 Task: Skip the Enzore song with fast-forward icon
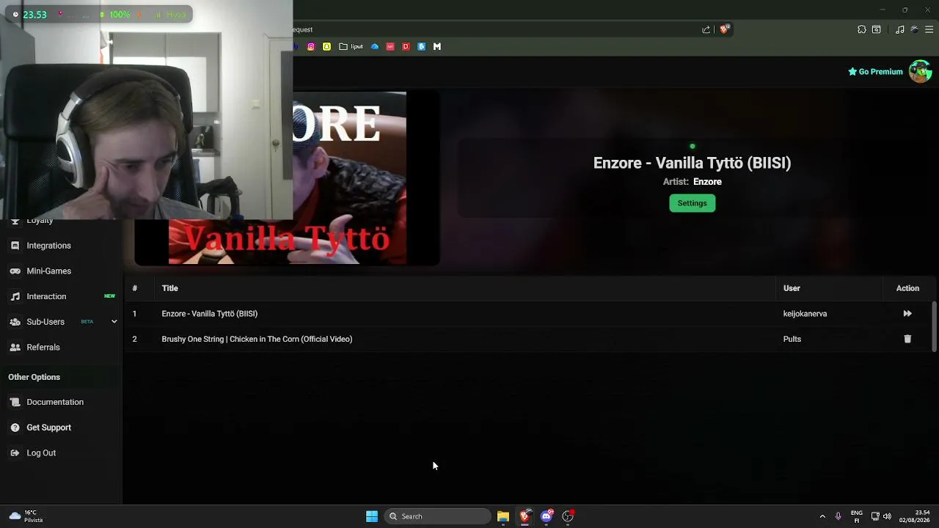coord(907,314)
